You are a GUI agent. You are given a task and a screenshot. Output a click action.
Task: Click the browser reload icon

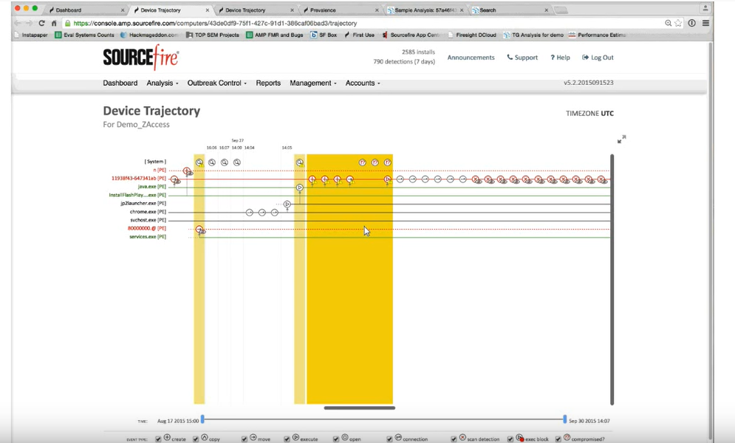click(41, 23)
